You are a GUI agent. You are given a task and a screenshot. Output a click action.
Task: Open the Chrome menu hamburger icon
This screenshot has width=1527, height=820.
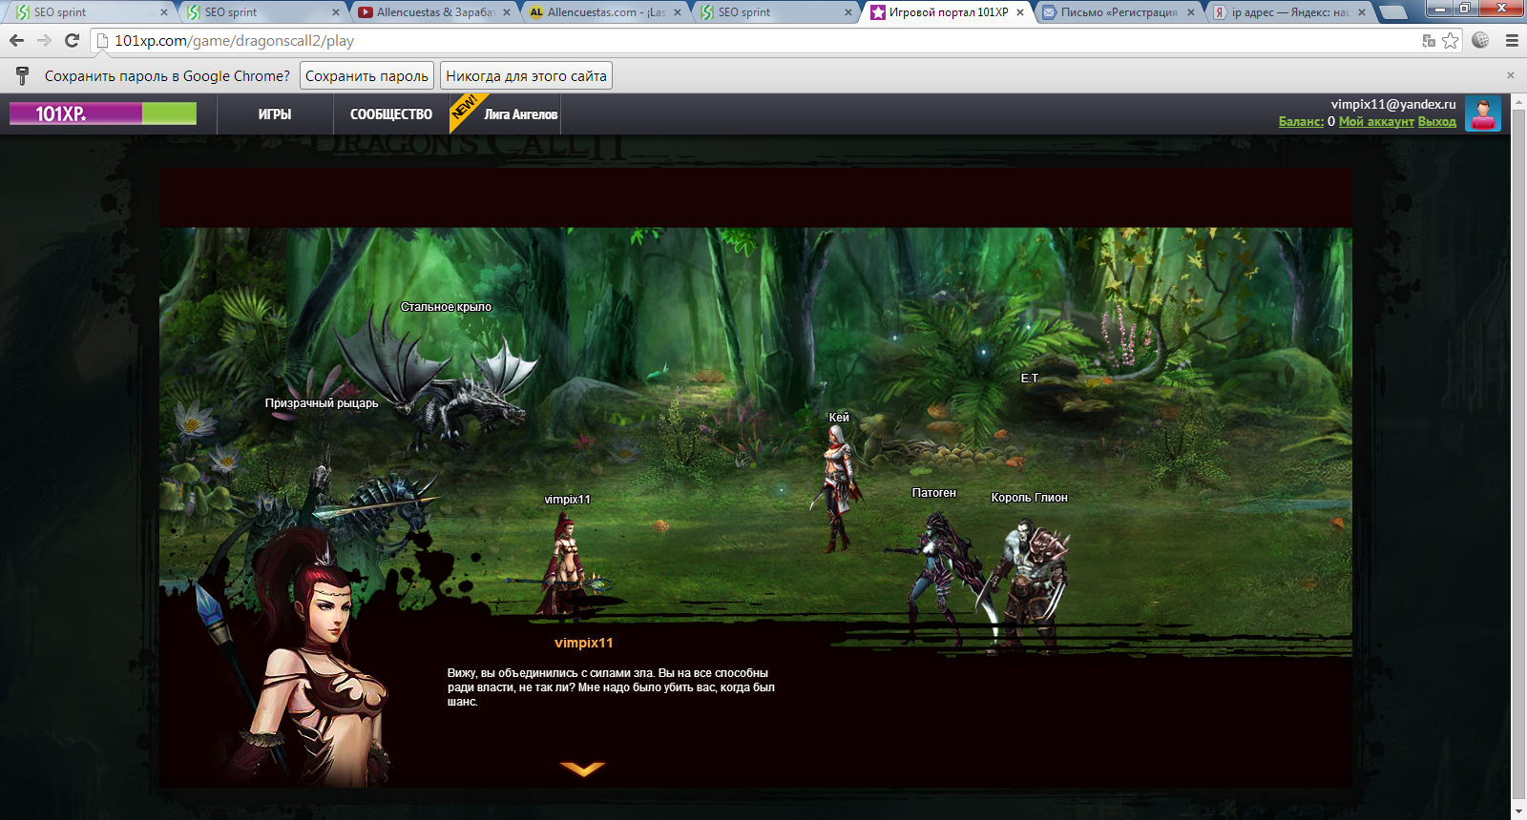(1512, 40)
